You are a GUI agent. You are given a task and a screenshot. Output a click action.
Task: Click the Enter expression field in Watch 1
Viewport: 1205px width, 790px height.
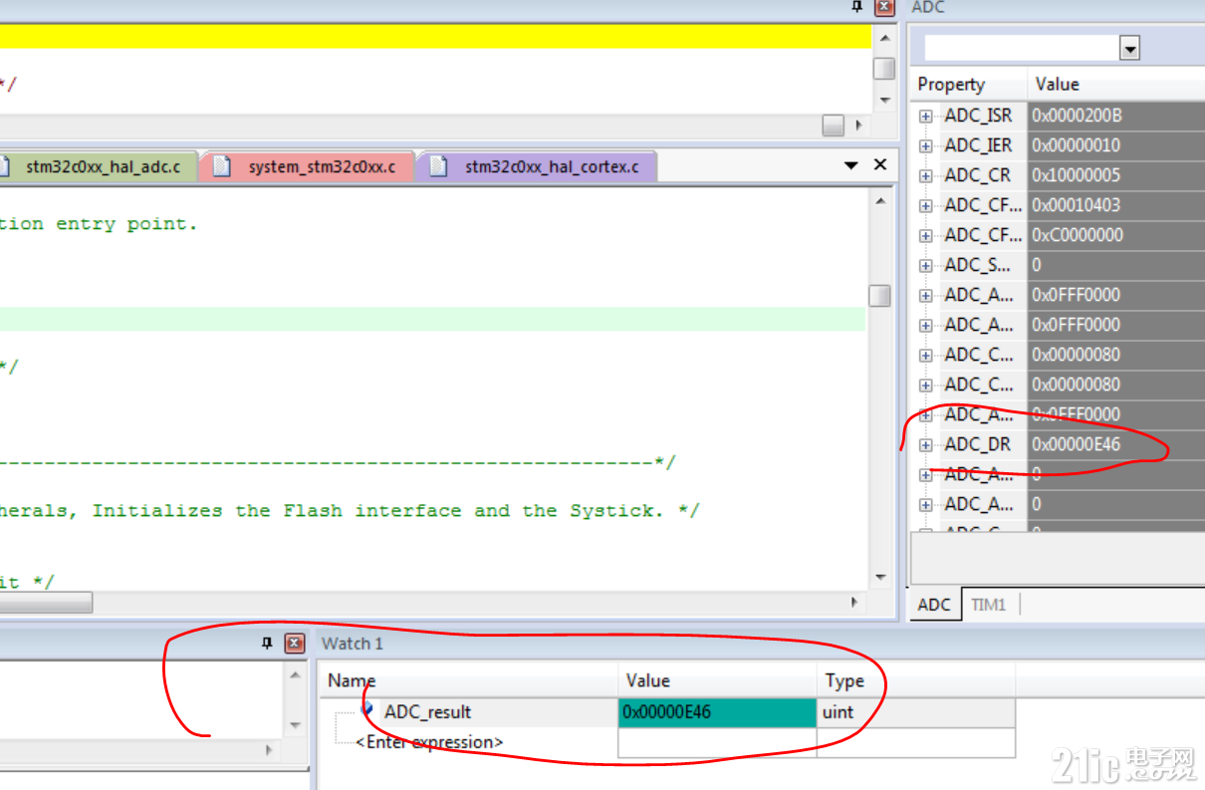pyautogui.click(x=429, y=742)
